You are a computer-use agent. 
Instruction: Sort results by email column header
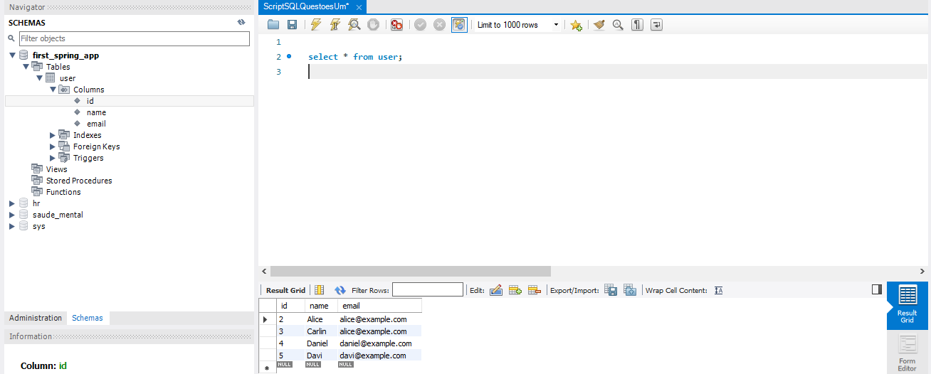click(x=379, y=306)
